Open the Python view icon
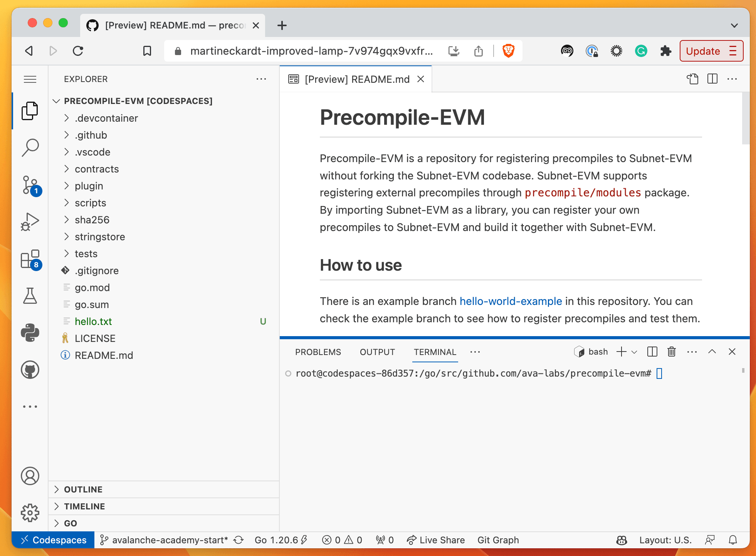Image resolution: width=756 pixels, height=556 pixels. [30, 333]
